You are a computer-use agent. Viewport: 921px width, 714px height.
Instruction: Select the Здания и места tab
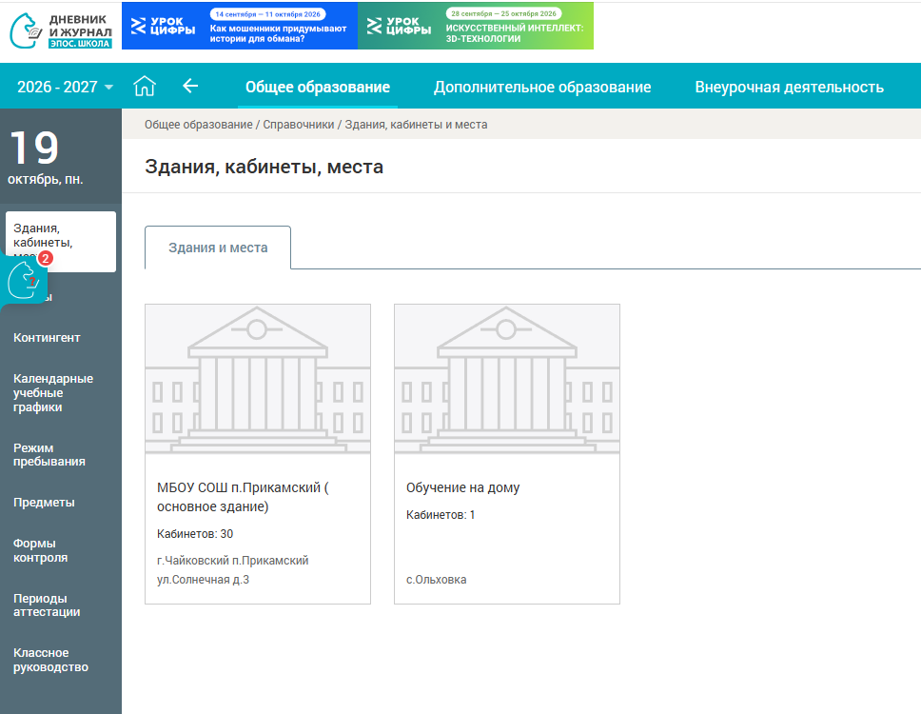pos(218,248)
